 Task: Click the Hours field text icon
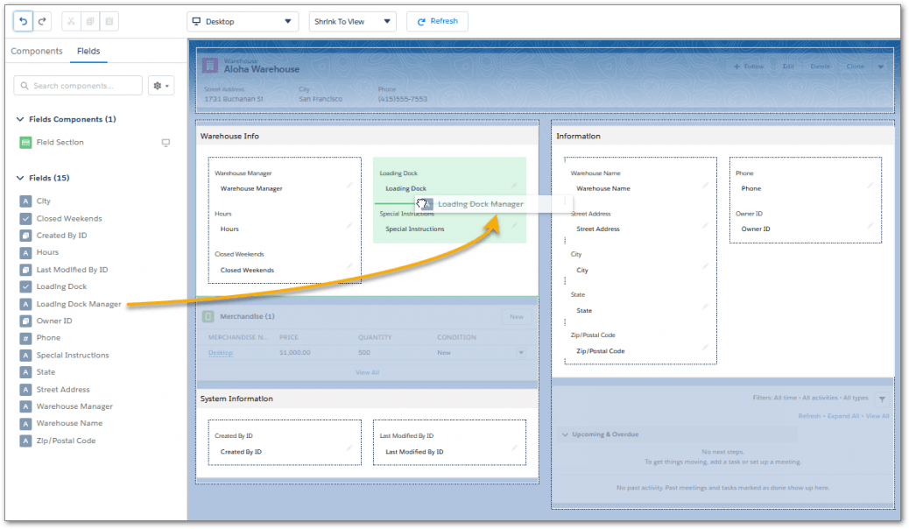point(25,252)
